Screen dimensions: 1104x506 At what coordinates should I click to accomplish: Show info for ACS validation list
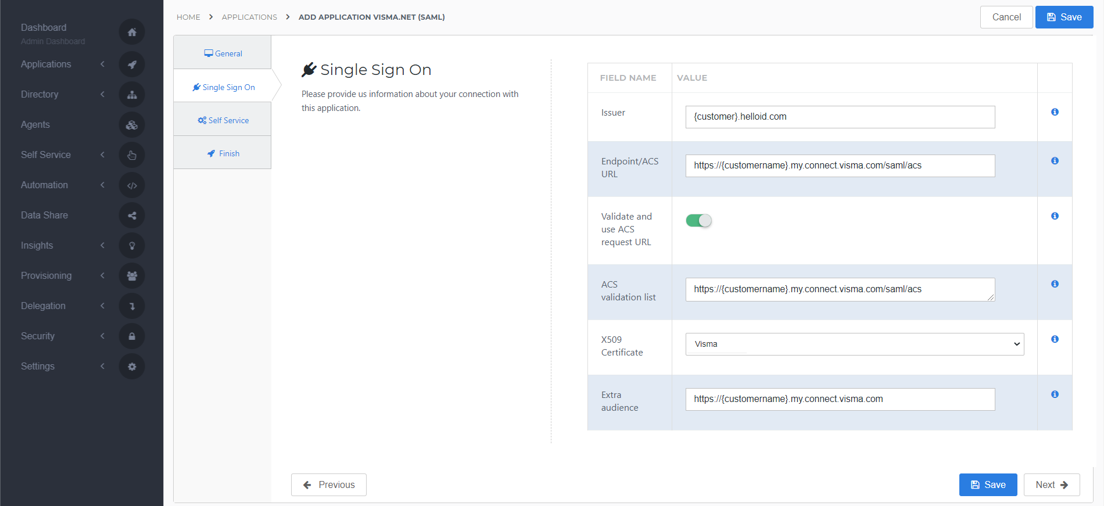pyautogui.click(x=1055, y=284)
